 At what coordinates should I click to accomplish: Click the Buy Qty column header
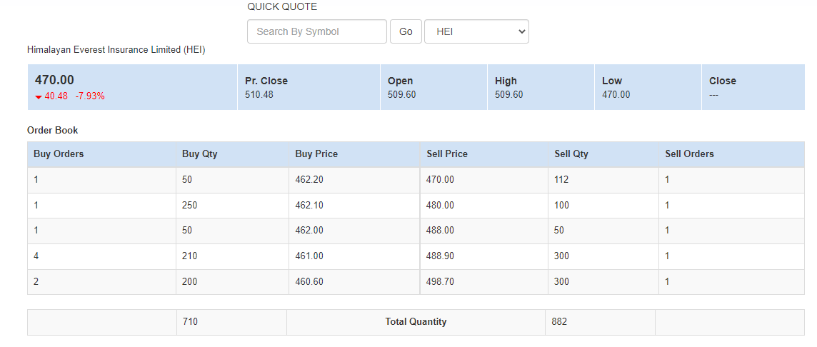click(x=200, y=154)
